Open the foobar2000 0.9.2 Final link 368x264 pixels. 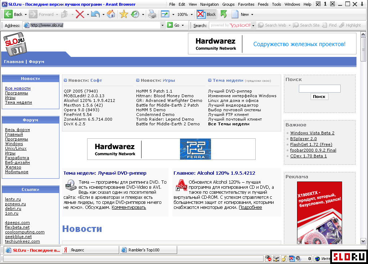(313, 150)
